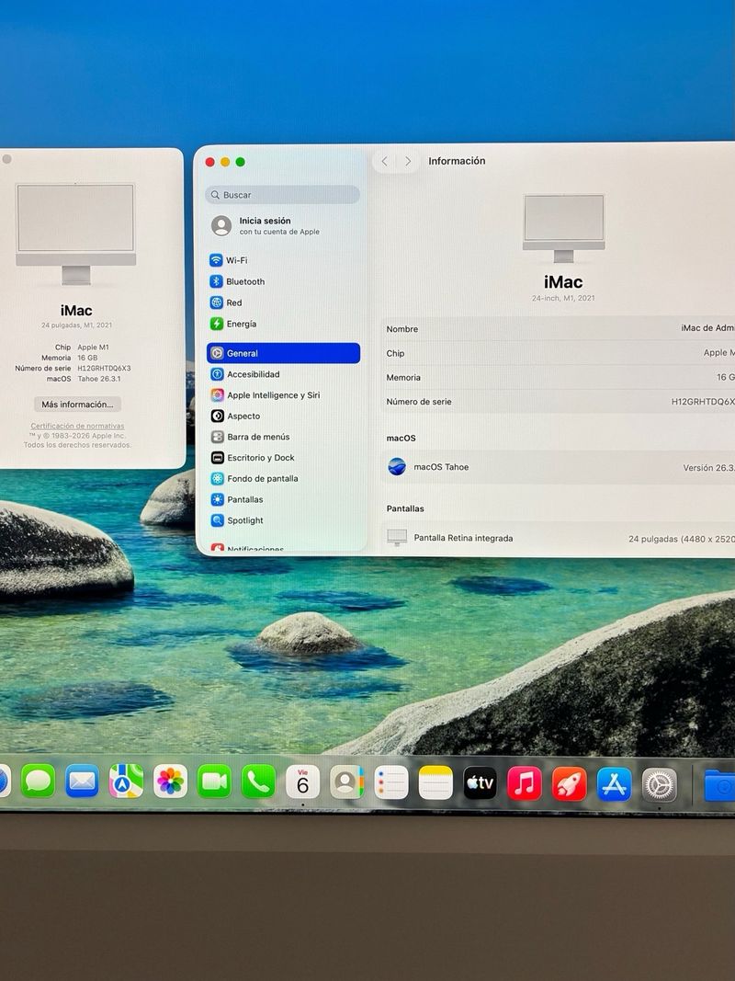Open Photos from the Dock
The width and height of the screenshot is (735, 981).
pyautogui.click(x=171, y=781)
